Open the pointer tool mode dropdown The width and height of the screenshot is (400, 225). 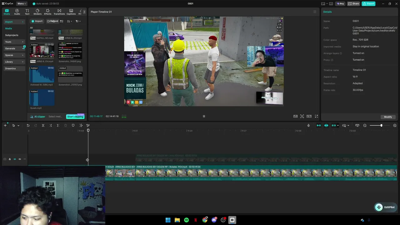(18, 126)
